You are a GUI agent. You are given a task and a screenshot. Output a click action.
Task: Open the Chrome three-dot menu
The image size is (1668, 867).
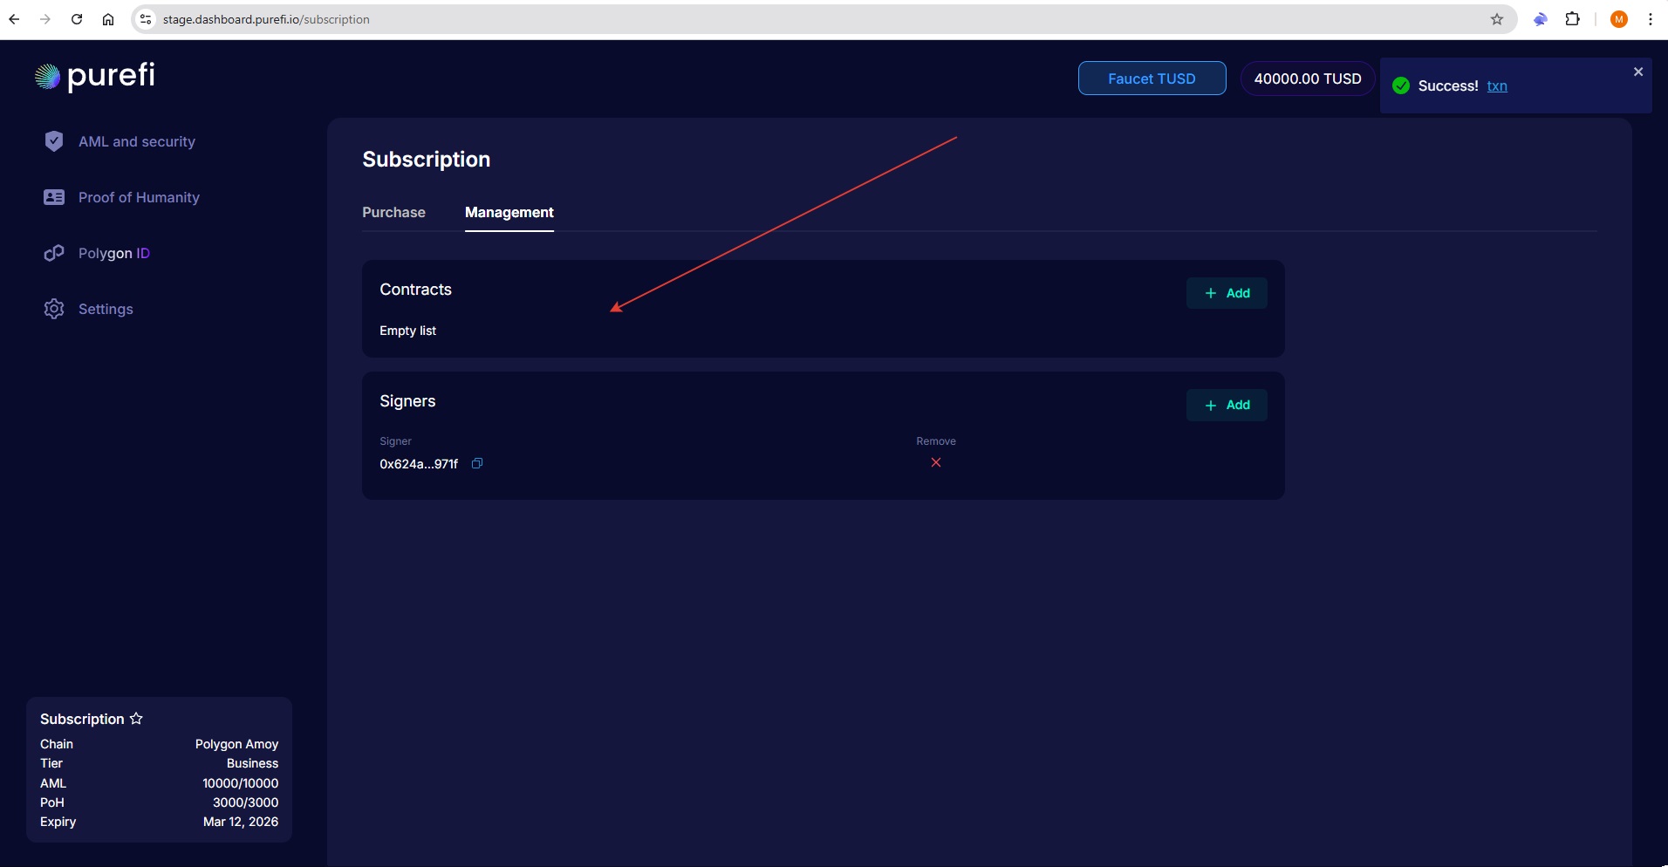(1650, 19)
